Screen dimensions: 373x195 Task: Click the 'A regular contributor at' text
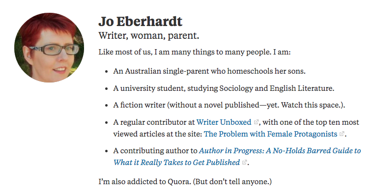[x=154, y=122]
